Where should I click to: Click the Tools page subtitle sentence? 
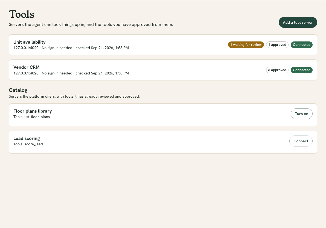(x=91, y=25)
